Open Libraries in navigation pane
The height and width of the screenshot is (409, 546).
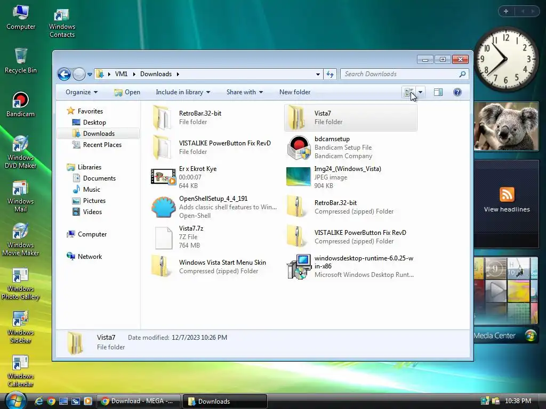click(x=89, y=167)
